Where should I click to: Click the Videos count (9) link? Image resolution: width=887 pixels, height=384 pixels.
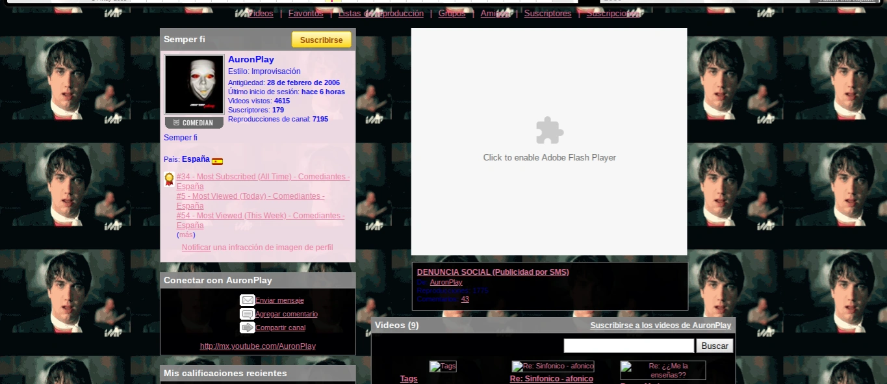[x=413, y=325]
